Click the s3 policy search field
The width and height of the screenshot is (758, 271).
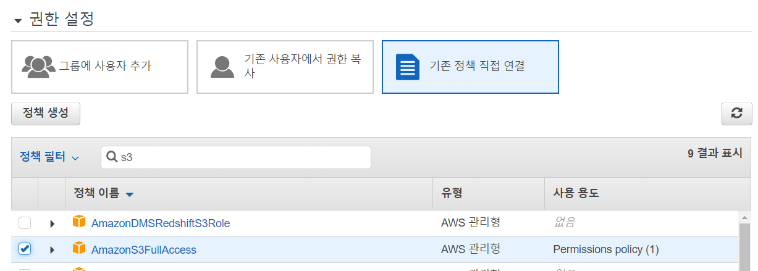(236, 157)
